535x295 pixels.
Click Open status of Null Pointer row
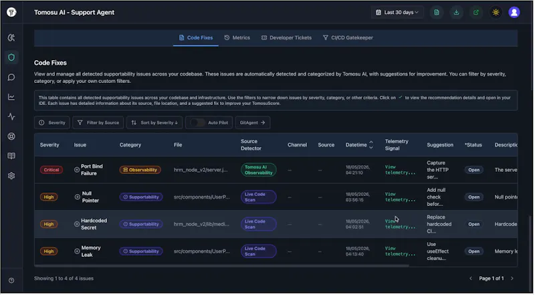point(473,197)
